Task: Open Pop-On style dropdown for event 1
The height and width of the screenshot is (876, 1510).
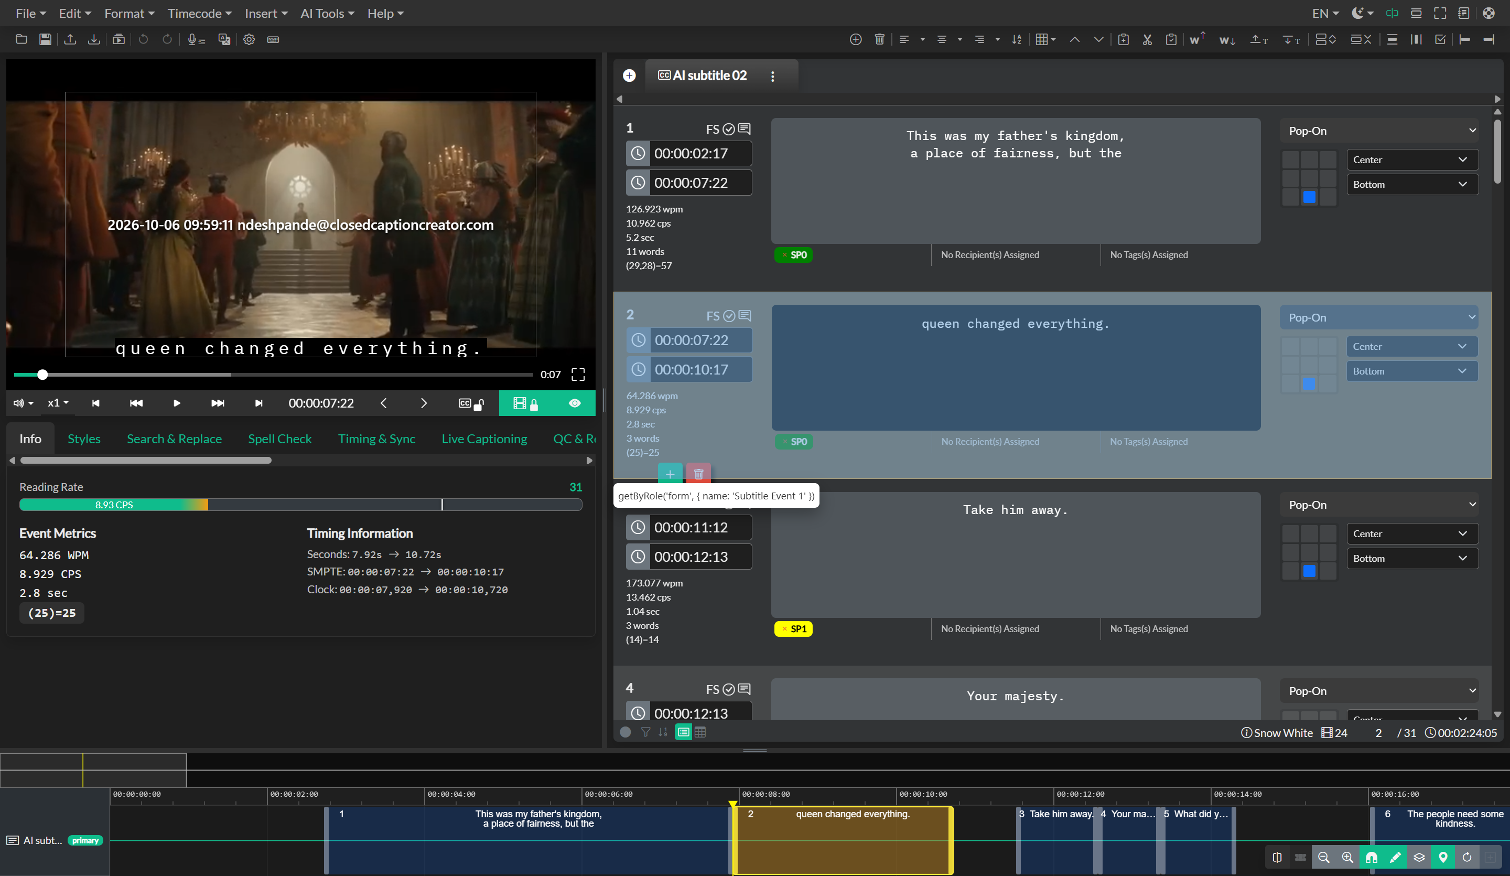Action: point(1379,131)
